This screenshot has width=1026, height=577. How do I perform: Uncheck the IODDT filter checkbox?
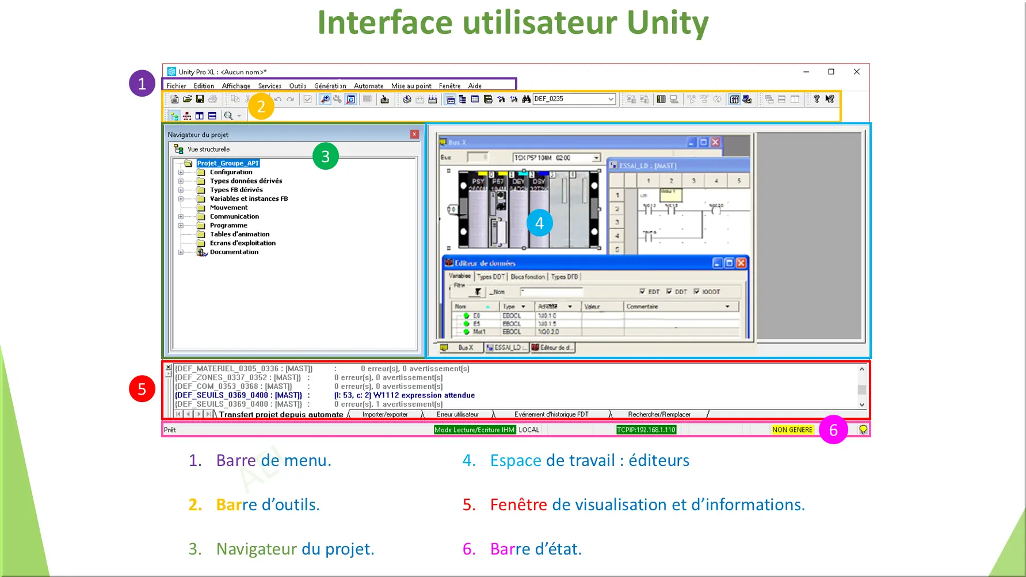[x=697, y=292]
